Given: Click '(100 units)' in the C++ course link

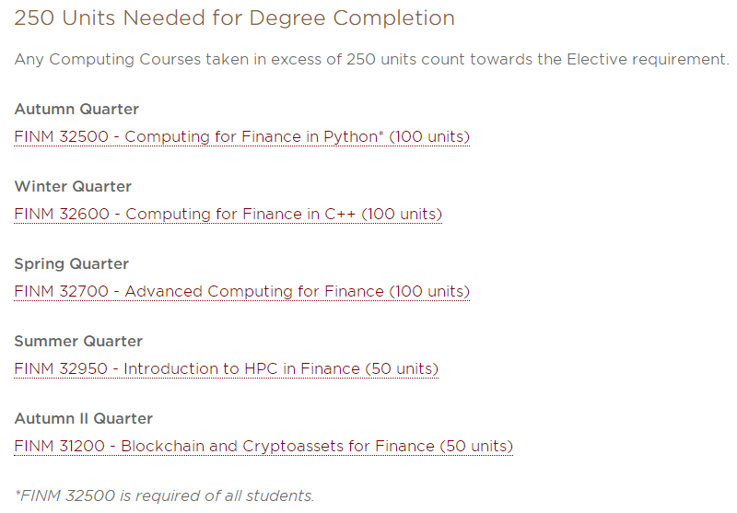Looking at the screenshot, I should click(402, 215).
